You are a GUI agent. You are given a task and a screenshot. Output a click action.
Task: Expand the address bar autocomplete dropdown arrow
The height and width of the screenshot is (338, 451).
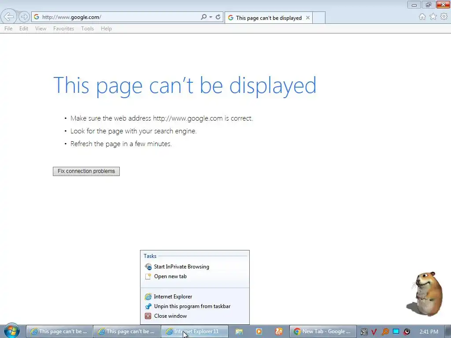pos(211,17)
